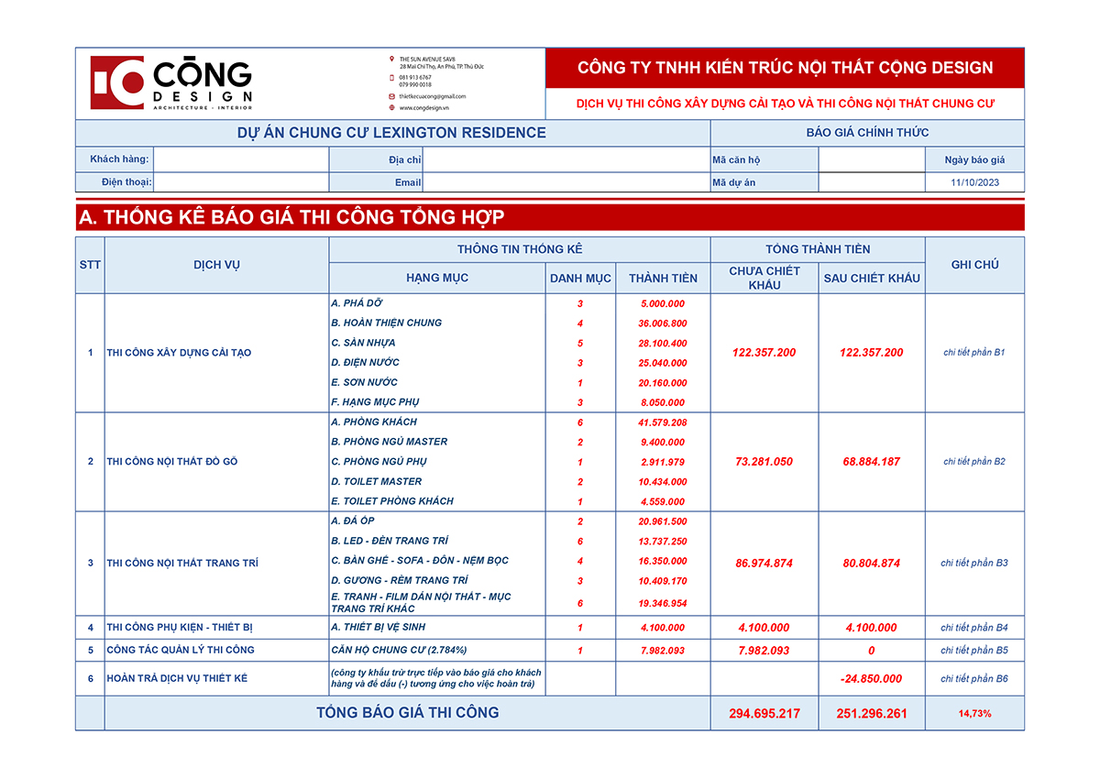Click the globe icon beside the website
This screenshot has height=778, width=1100.
(392, 107)
